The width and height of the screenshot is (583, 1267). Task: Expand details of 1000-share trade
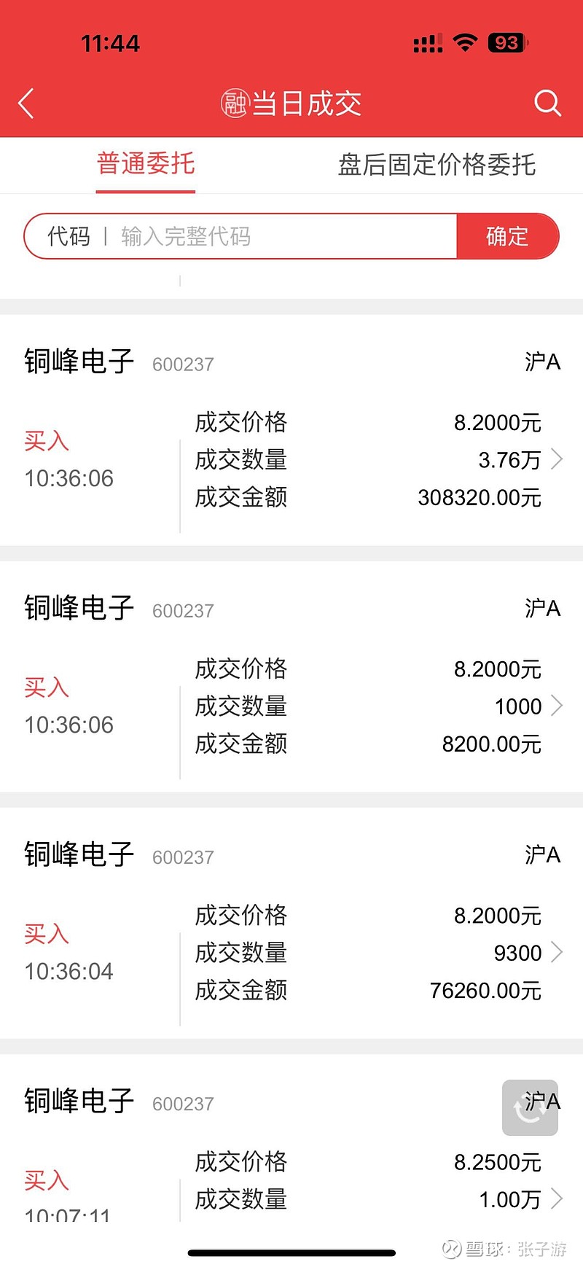coord(557,706)
